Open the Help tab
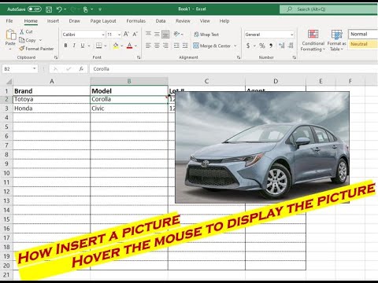This screenshot has width=378, height=283. click(224, 21)
